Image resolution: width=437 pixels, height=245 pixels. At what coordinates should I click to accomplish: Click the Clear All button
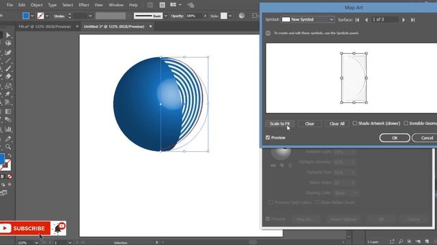point(337,124)
